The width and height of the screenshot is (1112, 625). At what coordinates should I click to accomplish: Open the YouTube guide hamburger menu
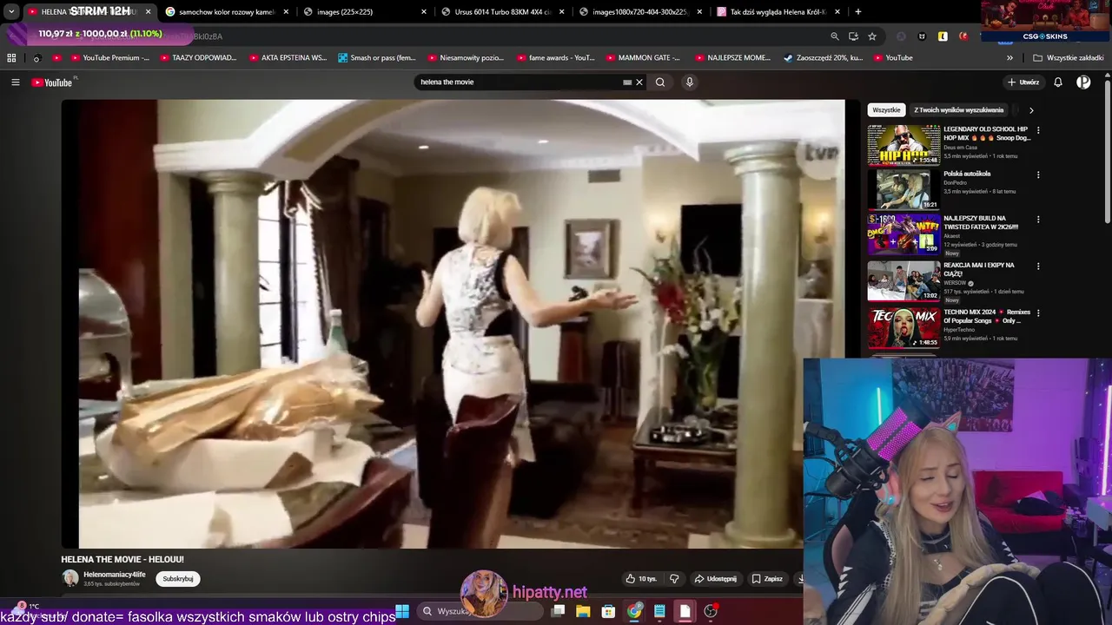(15, 82)
